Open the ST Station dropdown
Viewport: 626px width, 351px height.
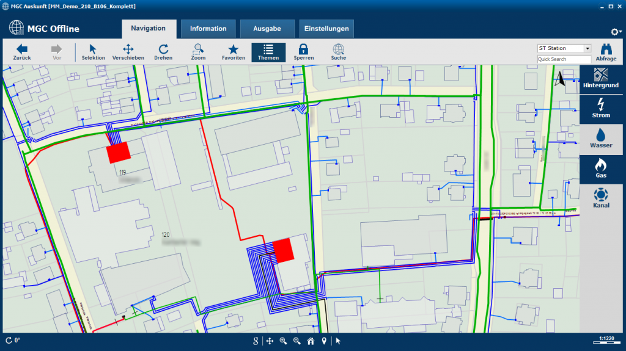[x=564, y=48]
